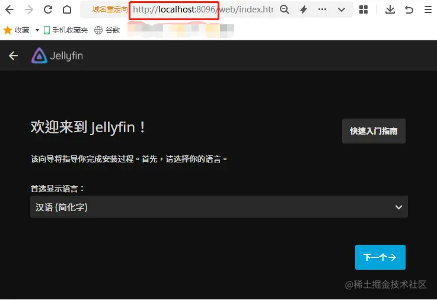Go to the browser home page icon

pos(67,9)
